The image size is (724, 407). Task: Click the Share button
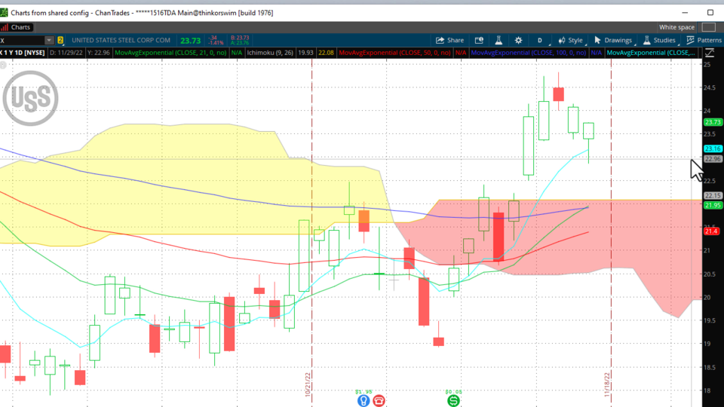point(449,40)
